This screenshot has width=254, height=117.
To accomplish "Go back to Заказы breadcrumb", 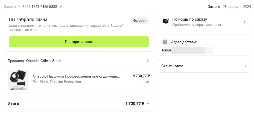I will tap(10, 7).
